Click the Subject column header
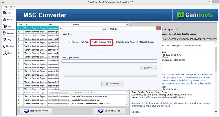 pyautogui.click(x=99, y=25)
